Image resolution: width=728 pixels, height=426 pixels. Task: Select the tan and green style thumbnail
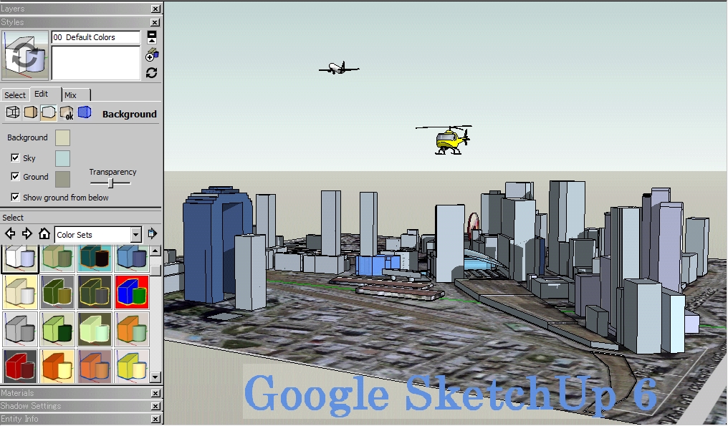coord(57,258)
